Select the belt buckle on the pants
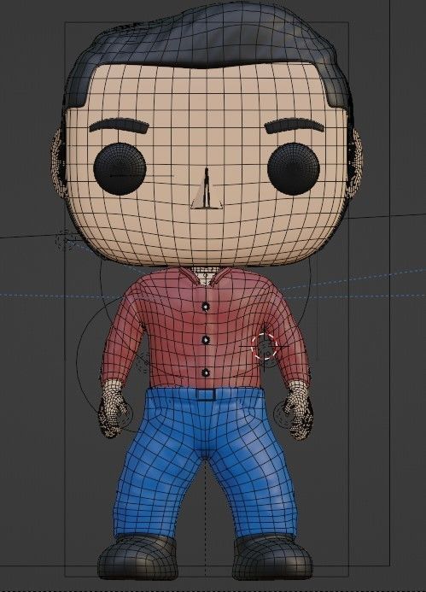Viewport: 426px width, 592px height. click(x=206, y=395)
